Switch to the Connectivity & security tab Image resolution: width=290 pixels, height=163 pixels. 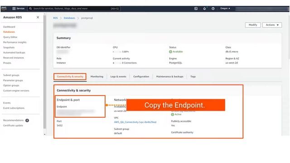[x=70, y=77]
